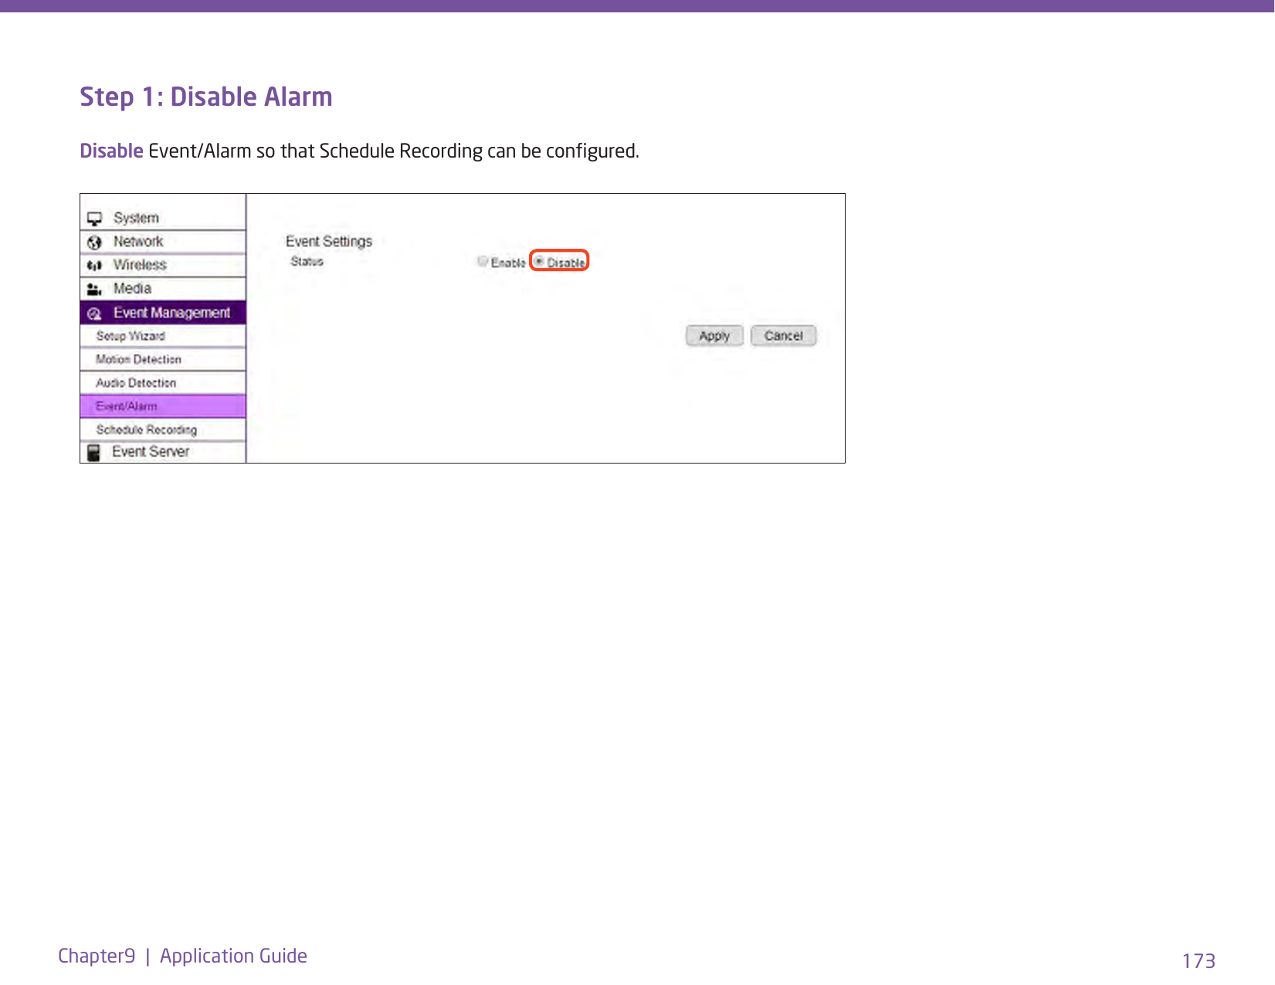Click the Chapter9 Application Guide footer text
This screenshot has width=1275, height=985.
pyautogui.click(x=182, y=956)
